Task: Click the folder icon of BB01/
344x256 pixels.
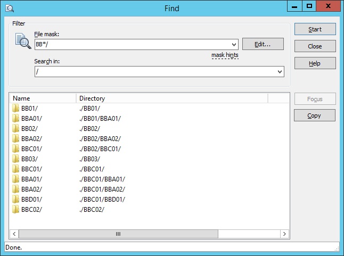Action: 15,109
